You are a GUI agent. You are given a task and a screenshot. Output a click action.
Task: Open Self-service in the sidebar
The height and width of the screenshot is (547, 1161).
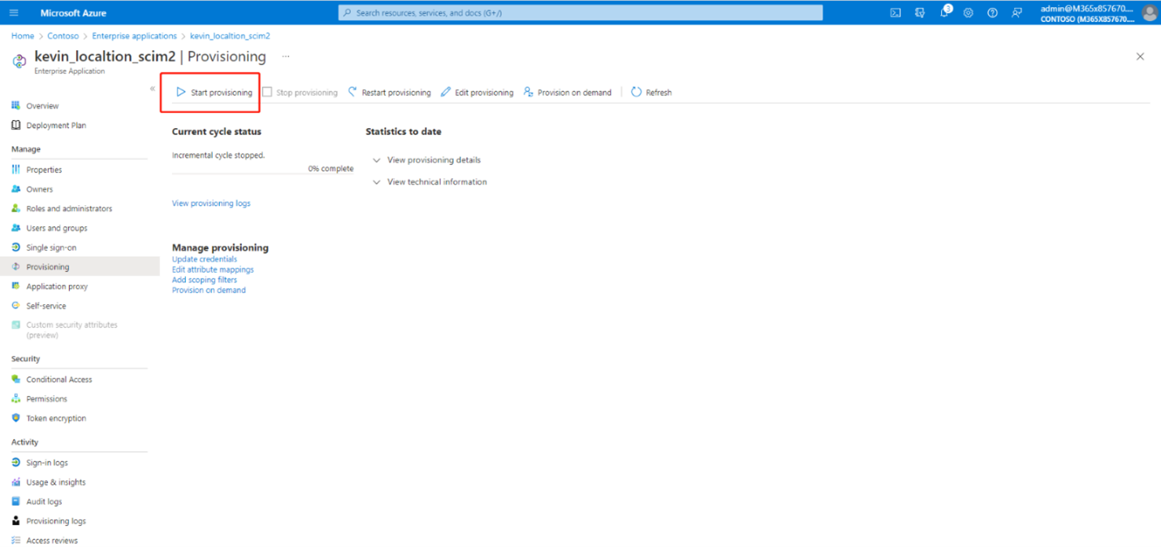[x=46, y=306]
